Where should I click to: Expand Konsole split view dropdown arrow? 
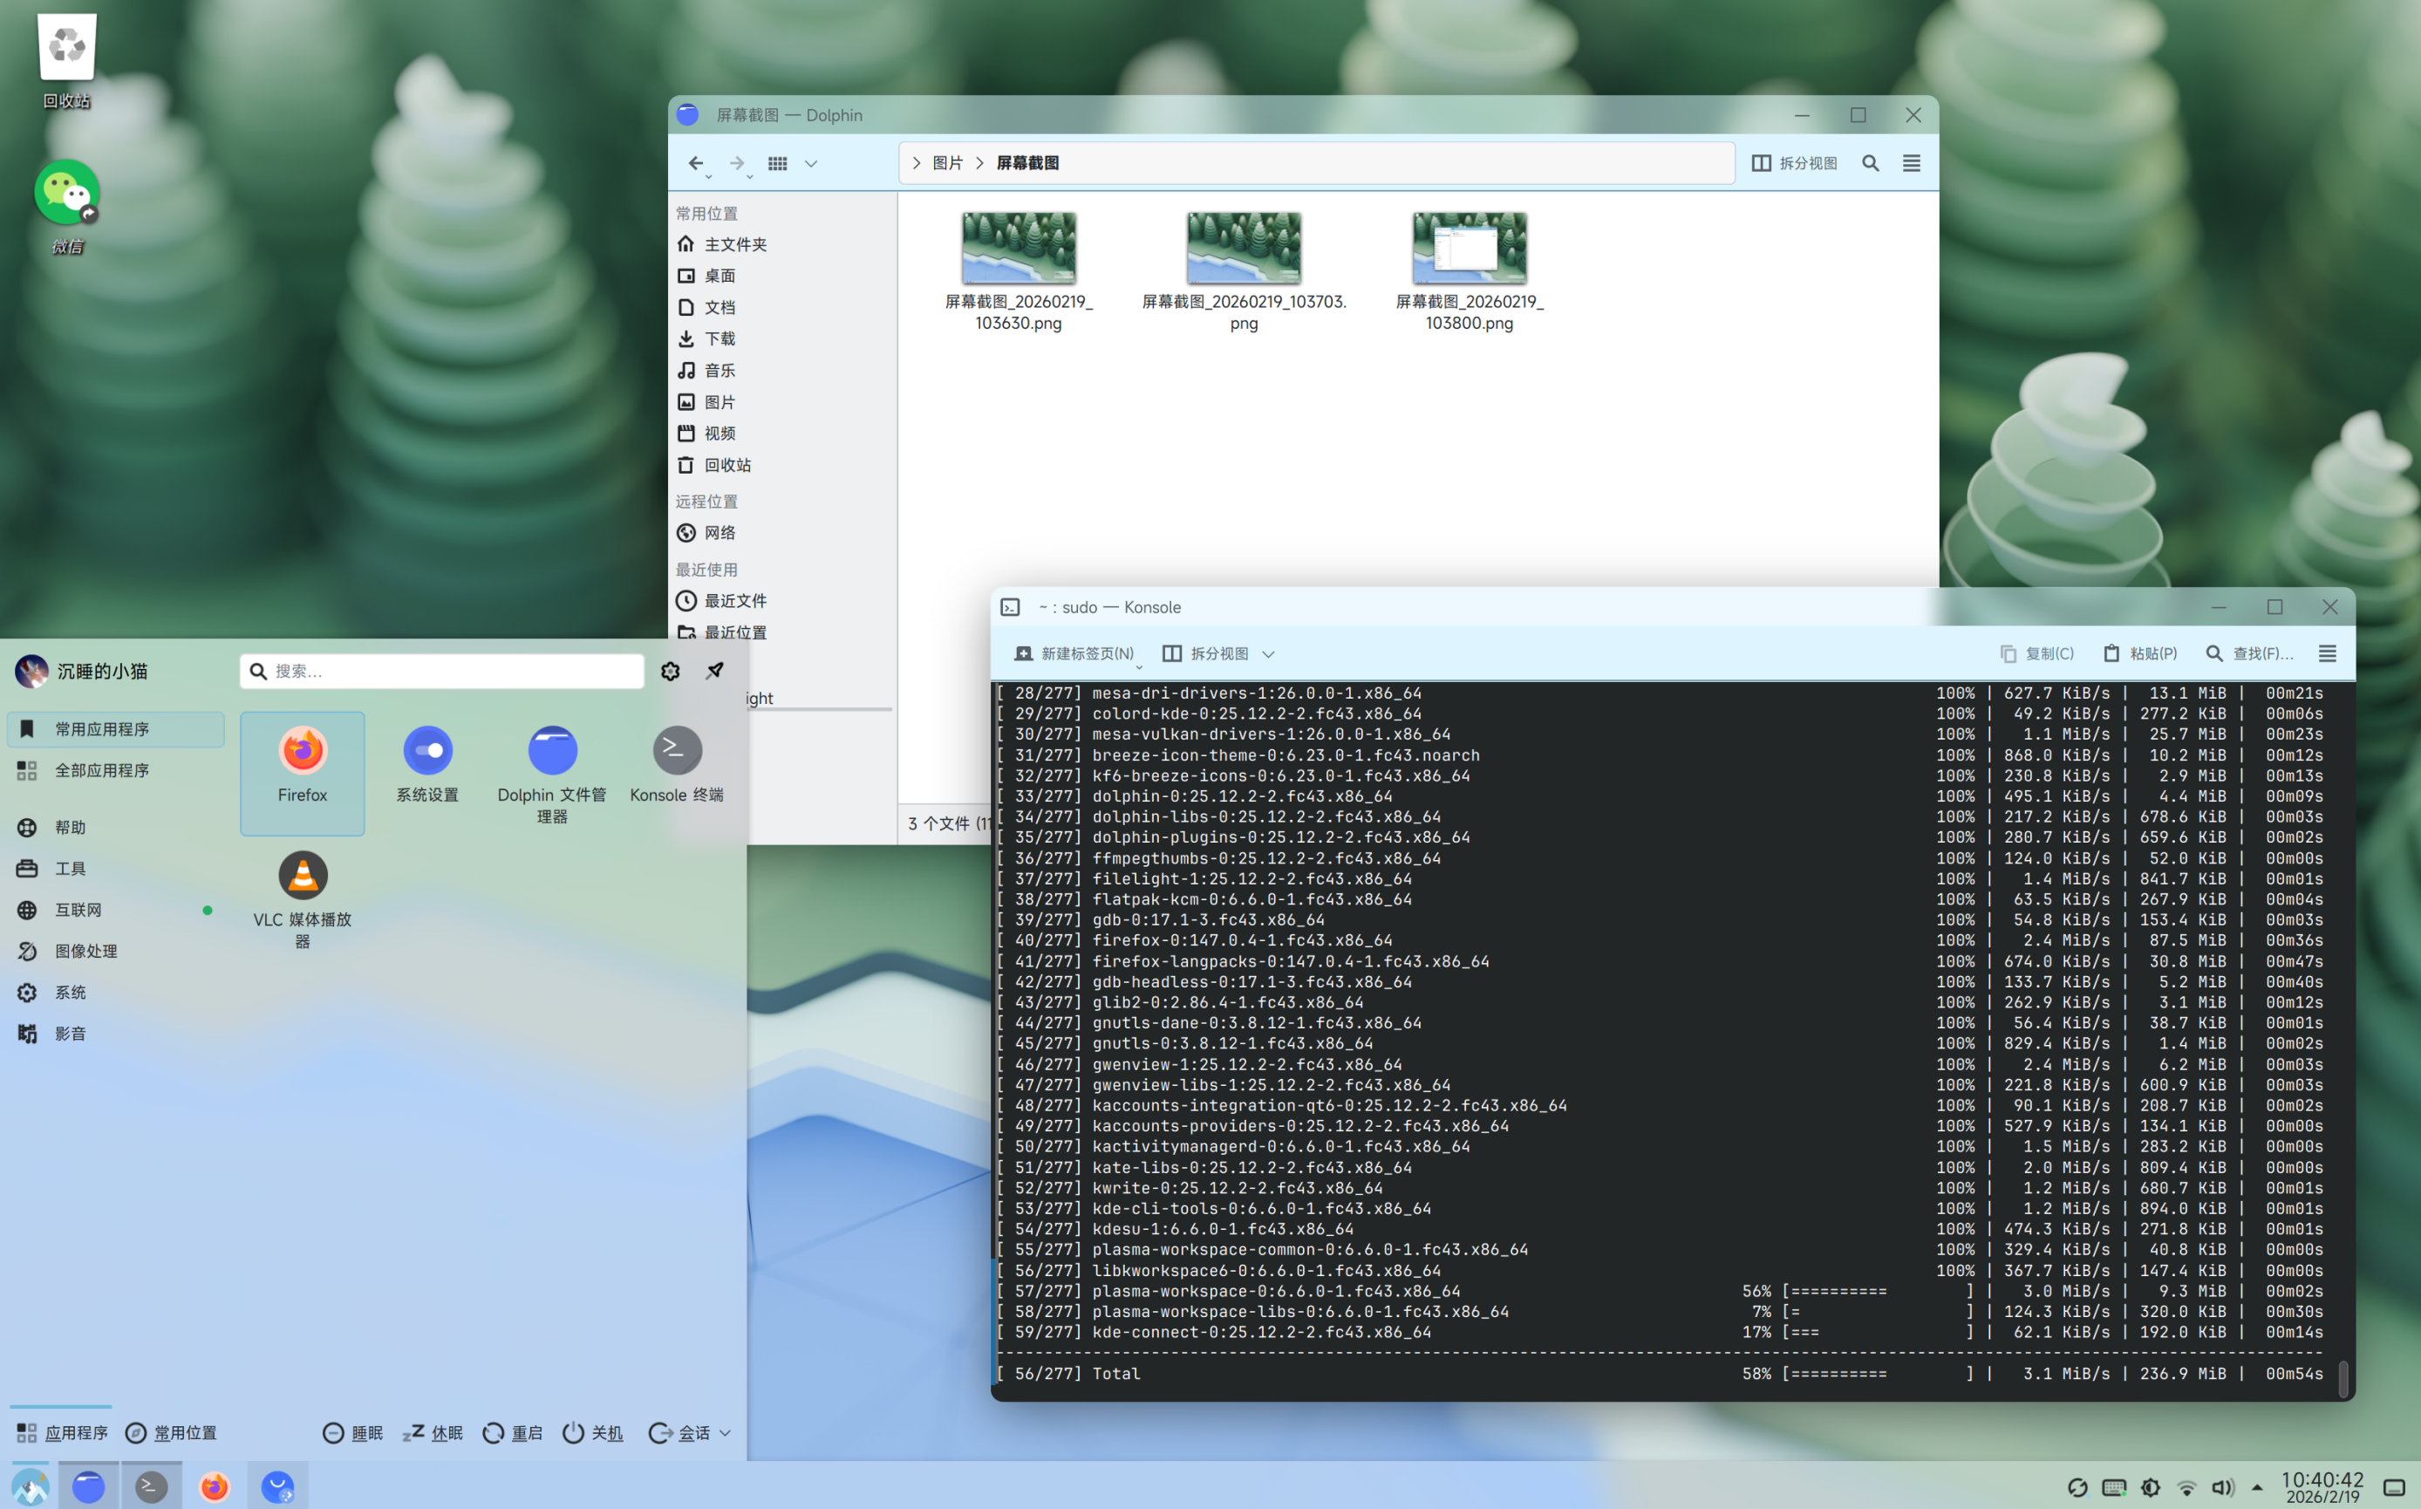[1268, 653]
